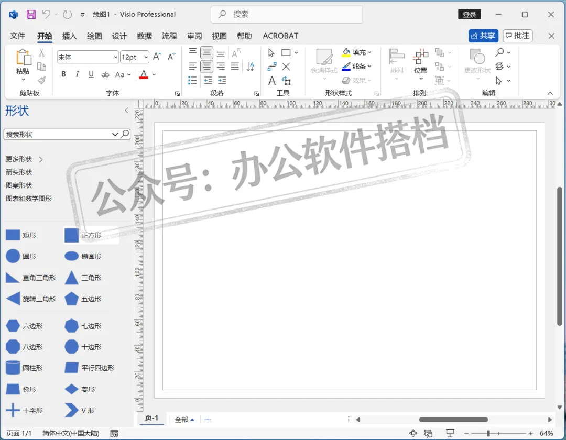Click the Cut scissors icon
Image resolution: width=566 pixels, height=440 pixels.
(41, 53)
